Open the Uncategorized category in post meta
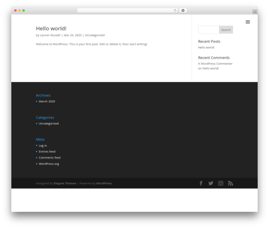Screen dimensions: 269x228 pos(95,35)
